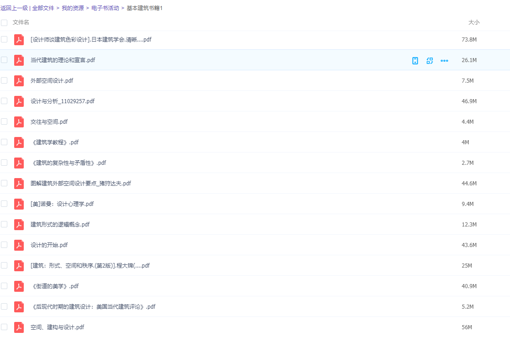This screenshot has height=337, width=510.
Task: Open file 交往与空间.pdf
Action: point(49,122)
